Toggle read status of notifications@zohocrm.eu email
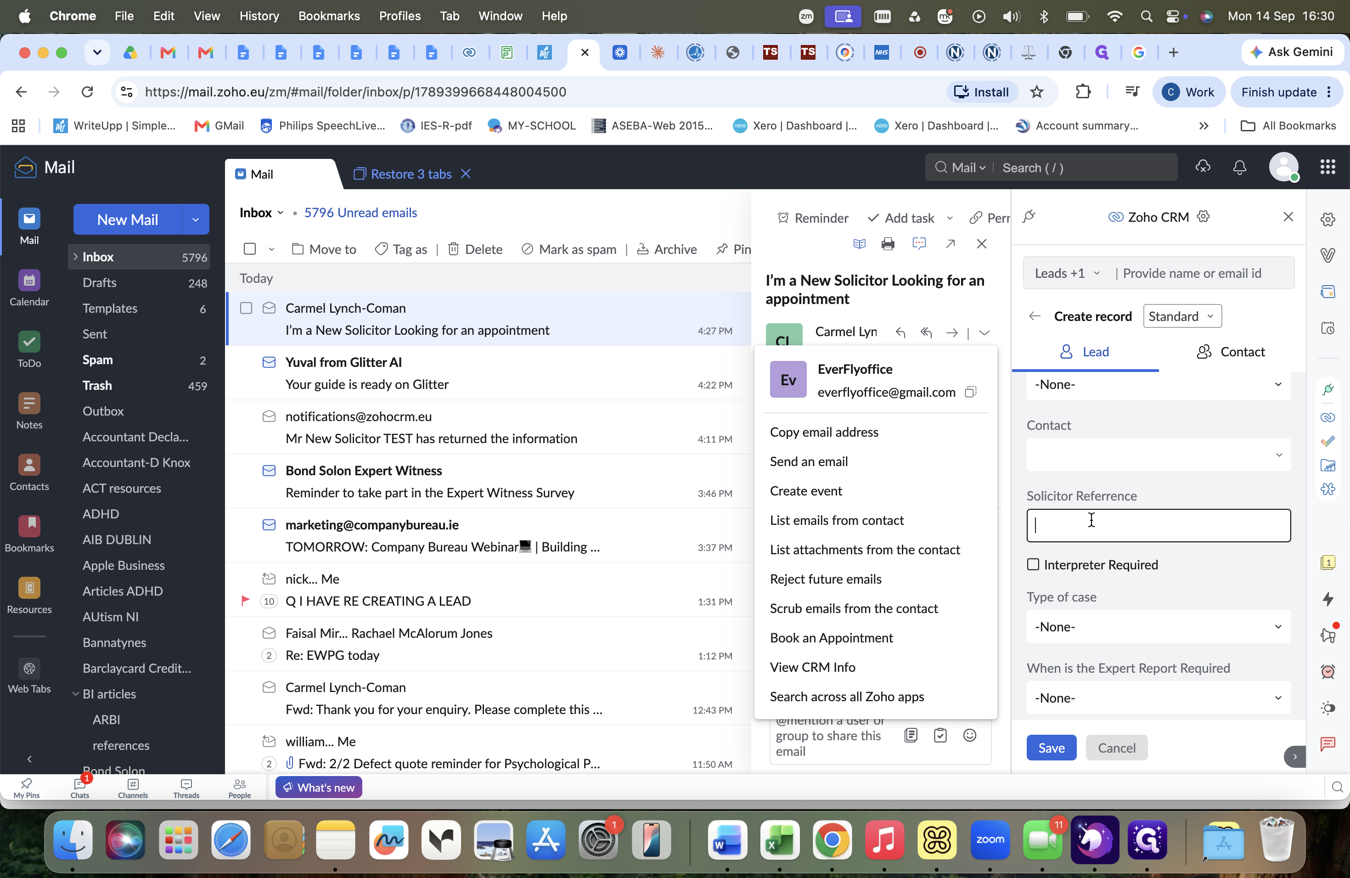The height and width of the screenshot is (878, 1350). (269, 416)
